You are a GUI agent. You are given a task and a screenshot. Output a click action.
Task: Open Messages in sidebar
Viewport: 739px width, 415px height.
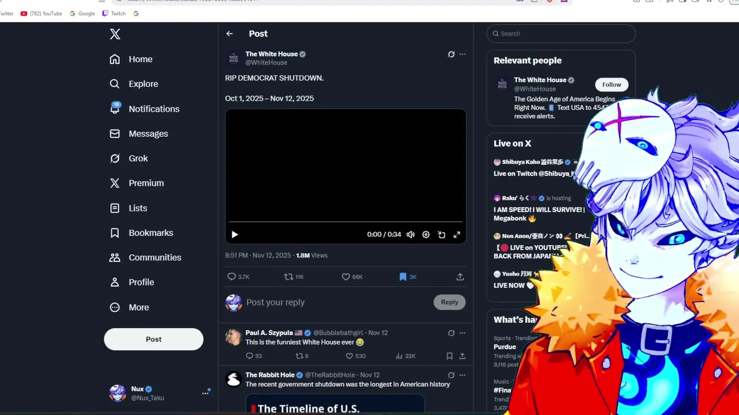click(139, 134)
